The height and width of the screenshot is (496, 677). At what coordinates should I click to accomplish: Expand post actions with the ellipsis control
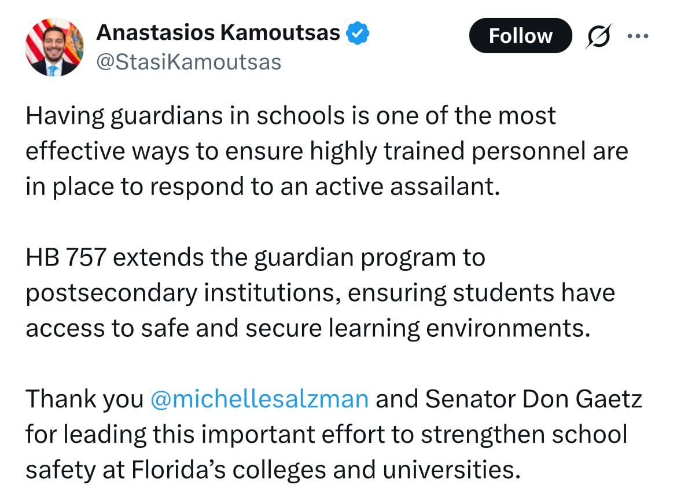(x=638, y=35)
